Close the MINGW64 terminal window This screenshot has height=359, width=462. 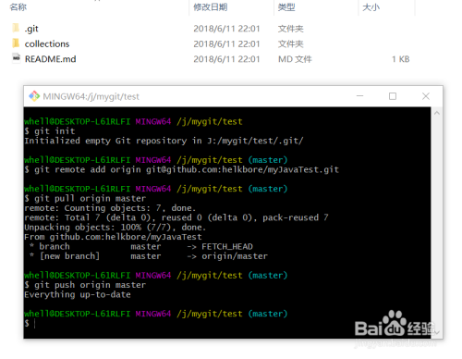pos(426,96)
